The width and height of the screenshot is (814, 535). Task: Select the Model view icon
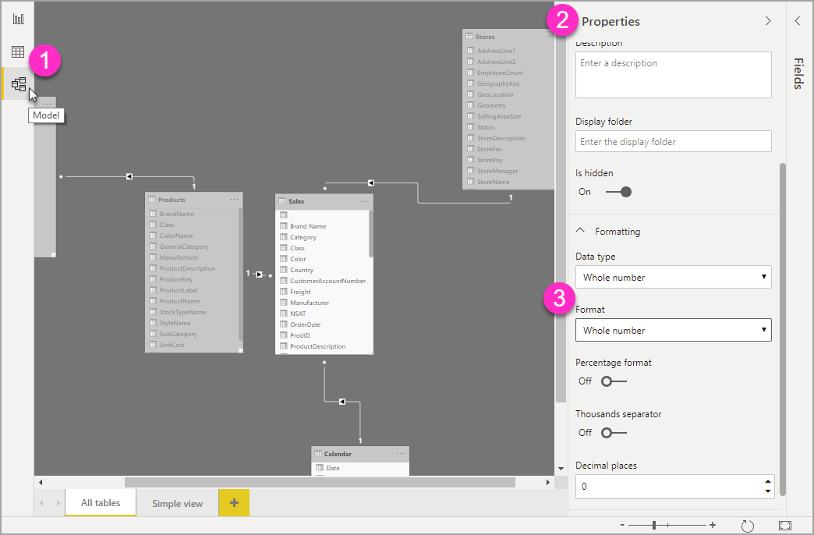click(x=16, y=84)
